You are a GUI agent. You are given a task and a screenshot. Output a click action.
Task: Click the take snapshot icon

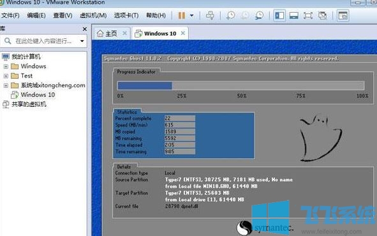pyautogui.click(x=230, y=16)
